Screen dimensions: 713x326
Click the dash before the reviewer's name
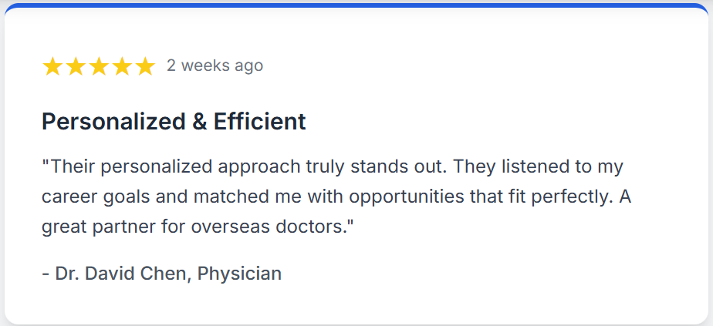[x=45, y=273]
